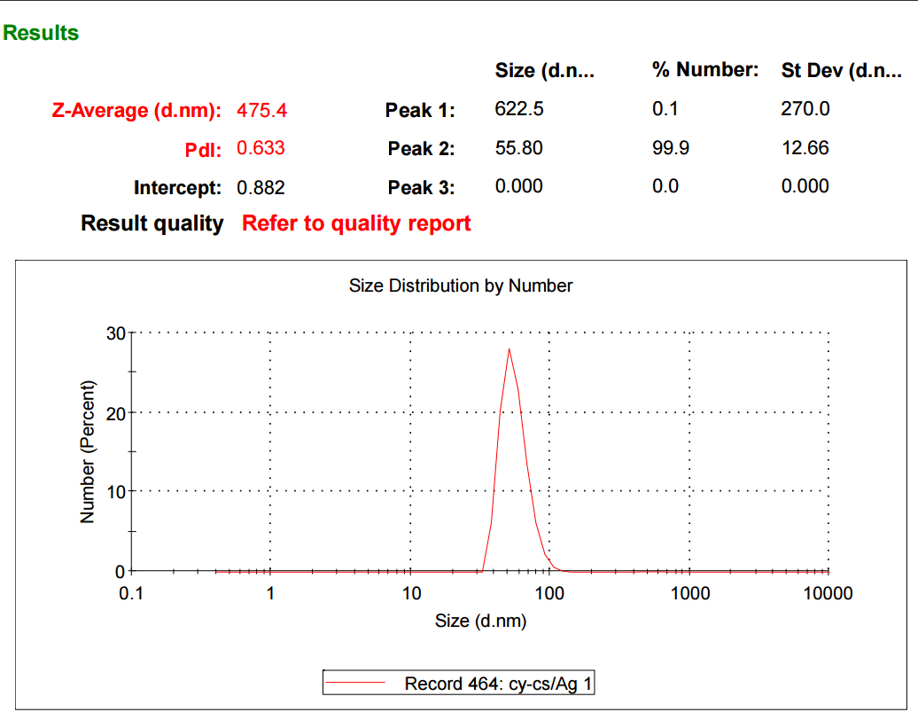Image resolution: width=918 pixels, height=712 pixels.
Task: Click Peak 1 size value 622.5
Action: (518, 108)
